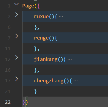Viewport: 108px width, 107px height.
Task: Click the chengzhang function name
Action: [49, 81]
